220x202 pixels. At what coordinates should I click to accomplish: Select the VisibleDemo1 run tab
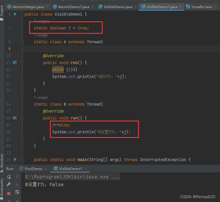[x=70, y=168]
